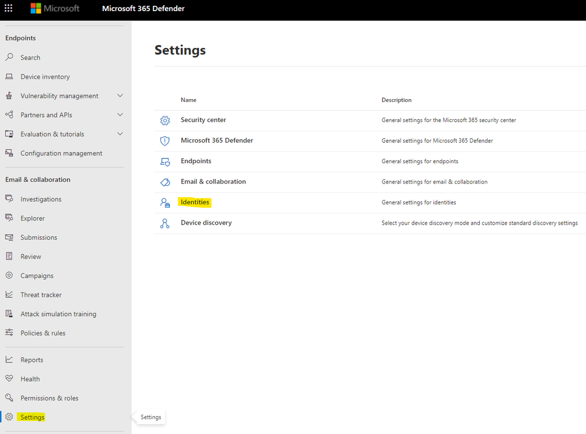Click the Microsoft 365 Defender shield icon
This screenshot has width=586, height=434.
tap(165, 141)
